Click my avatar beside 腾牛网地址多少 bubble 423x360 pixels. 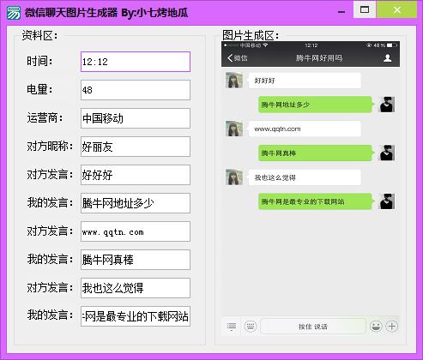coord(387,105)
